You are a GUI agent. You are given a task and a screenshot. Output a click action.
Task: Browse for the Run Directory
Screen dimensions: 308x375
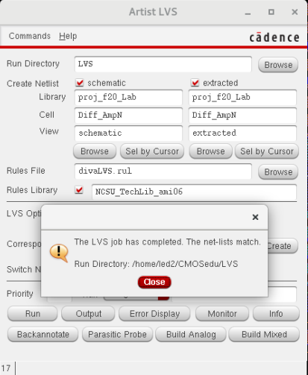[278, 65]
